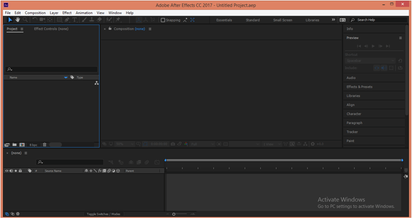Click the Graph Editor icon in timeline
This screenshot has height=220, width=413.
(157, 163)
